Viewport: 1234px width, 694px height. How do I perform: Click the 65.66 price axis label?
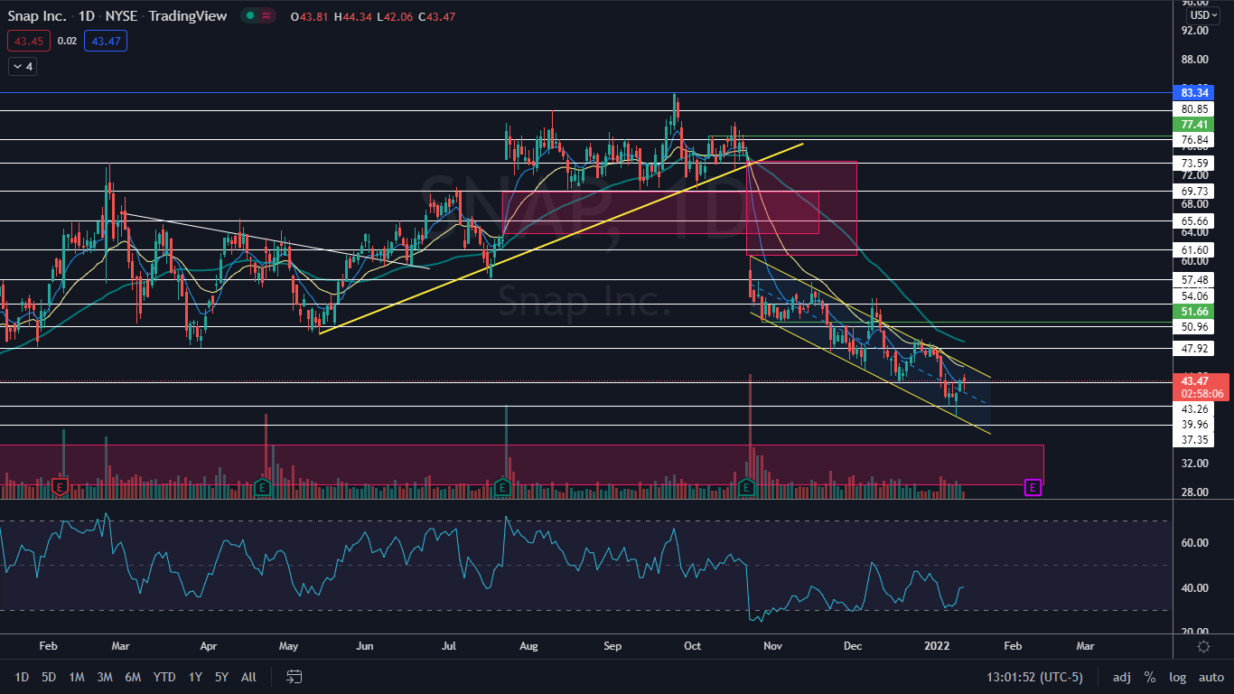pyautogui.click(x=1194, y=220)
